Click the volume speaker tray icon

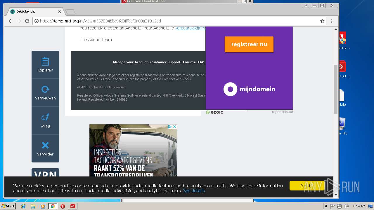pos(346,206)
